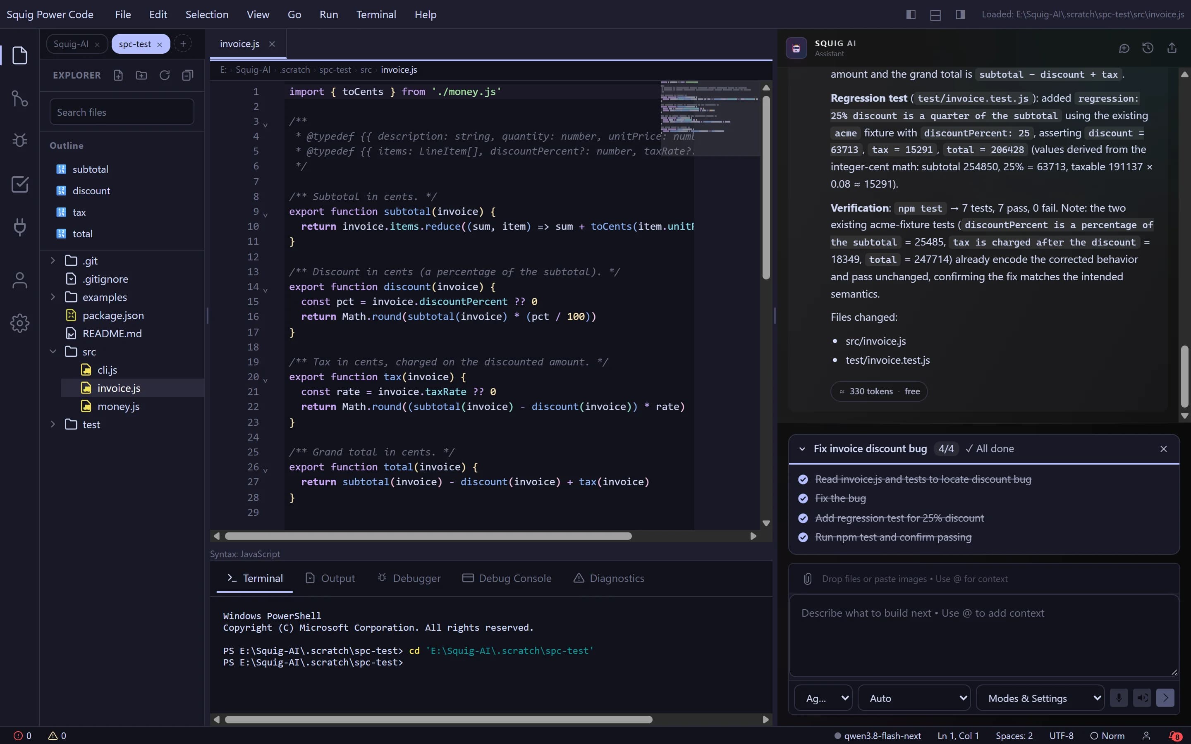
Task: Open the Modes & Settings dropdown
Action: tap(1040, 698)
